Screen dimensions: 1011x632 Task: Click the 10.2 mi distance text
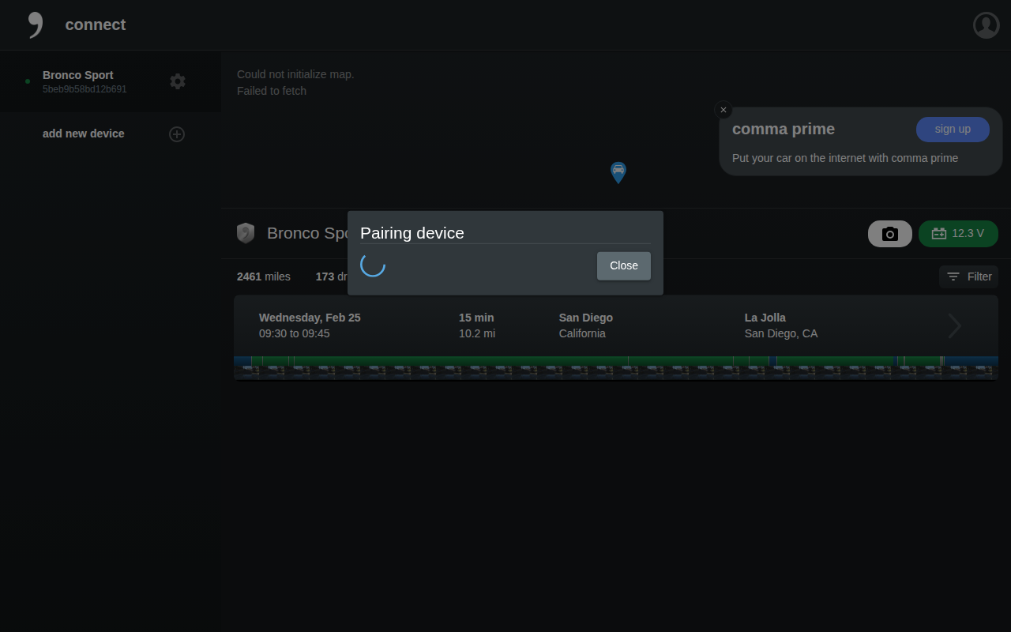pyautogui.click(x=477, y=333)
